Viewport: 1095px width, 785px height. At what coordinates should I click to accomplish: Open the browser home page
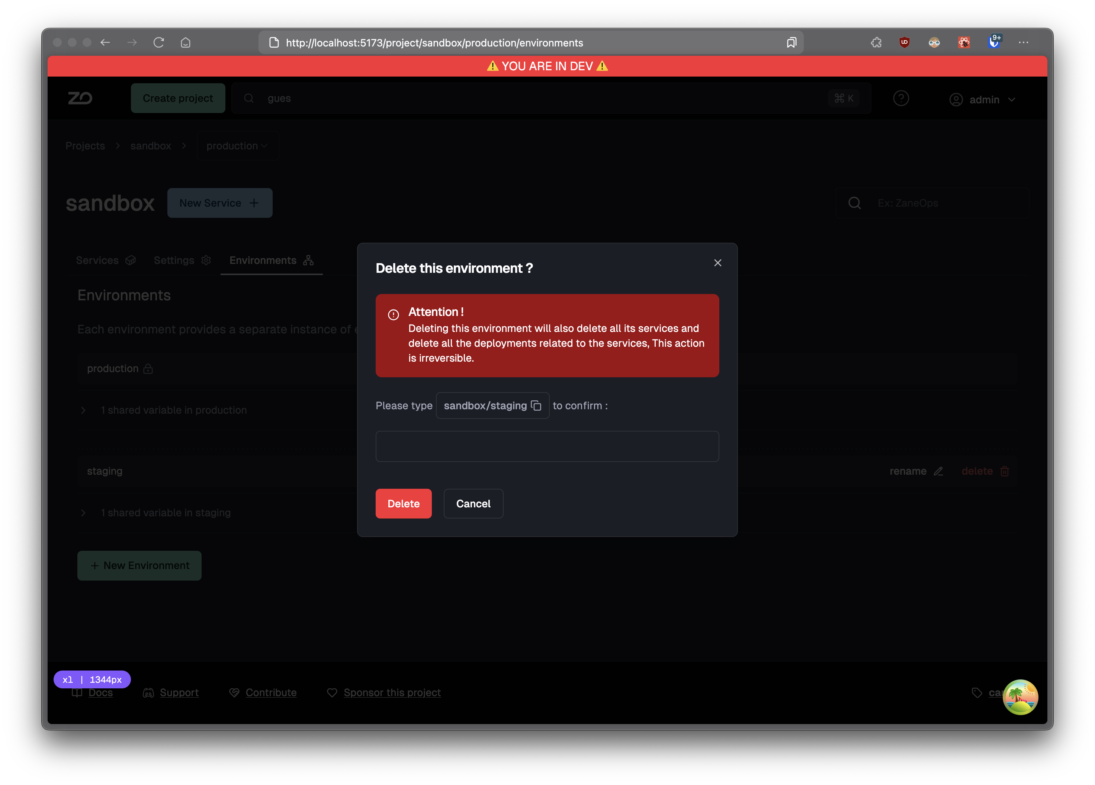[x=185, y=42]
